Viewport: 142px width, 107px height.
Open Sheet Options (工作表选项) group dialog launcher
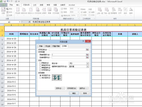pyautogui.click(x=94, y=19)
